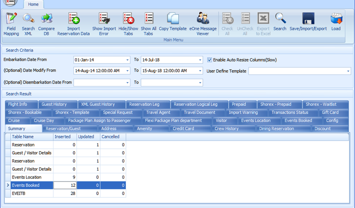Open the Gift Card tab
Image resolution: width=355 pixels, height=208 pixels.
(x=334, y=113)
